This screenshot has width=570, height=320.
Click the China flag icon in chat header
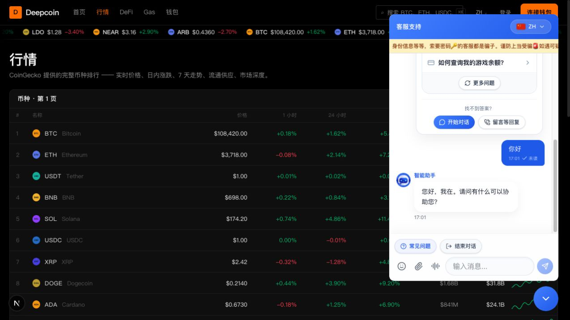[521, 26]
